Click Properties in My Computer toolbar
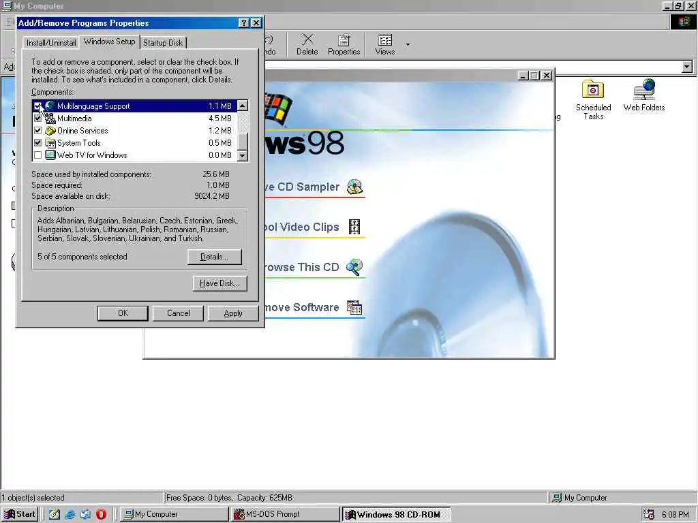The height and width of the screenshot is (523, 698). (x=344, y=44)
